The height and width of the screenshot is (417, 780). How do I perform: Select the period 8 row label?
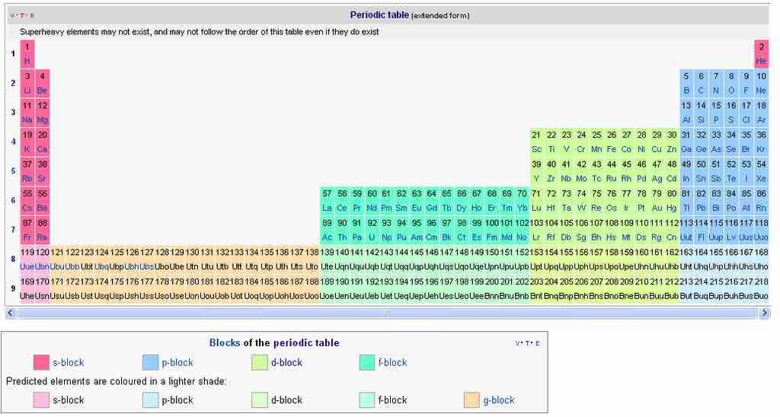[x=12, y=259]
